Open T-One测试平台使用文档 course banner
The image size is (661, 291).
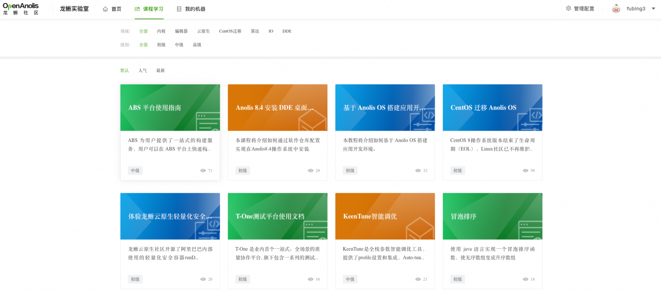pos(277,216)
